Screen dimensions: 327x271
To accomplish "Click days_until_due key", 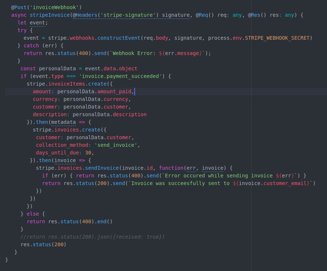I will 57,153.
